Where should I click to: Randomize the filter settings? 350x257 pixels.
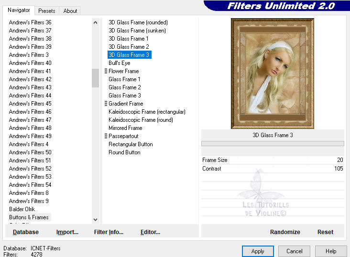pyautogui.click(x=285, y=232)
